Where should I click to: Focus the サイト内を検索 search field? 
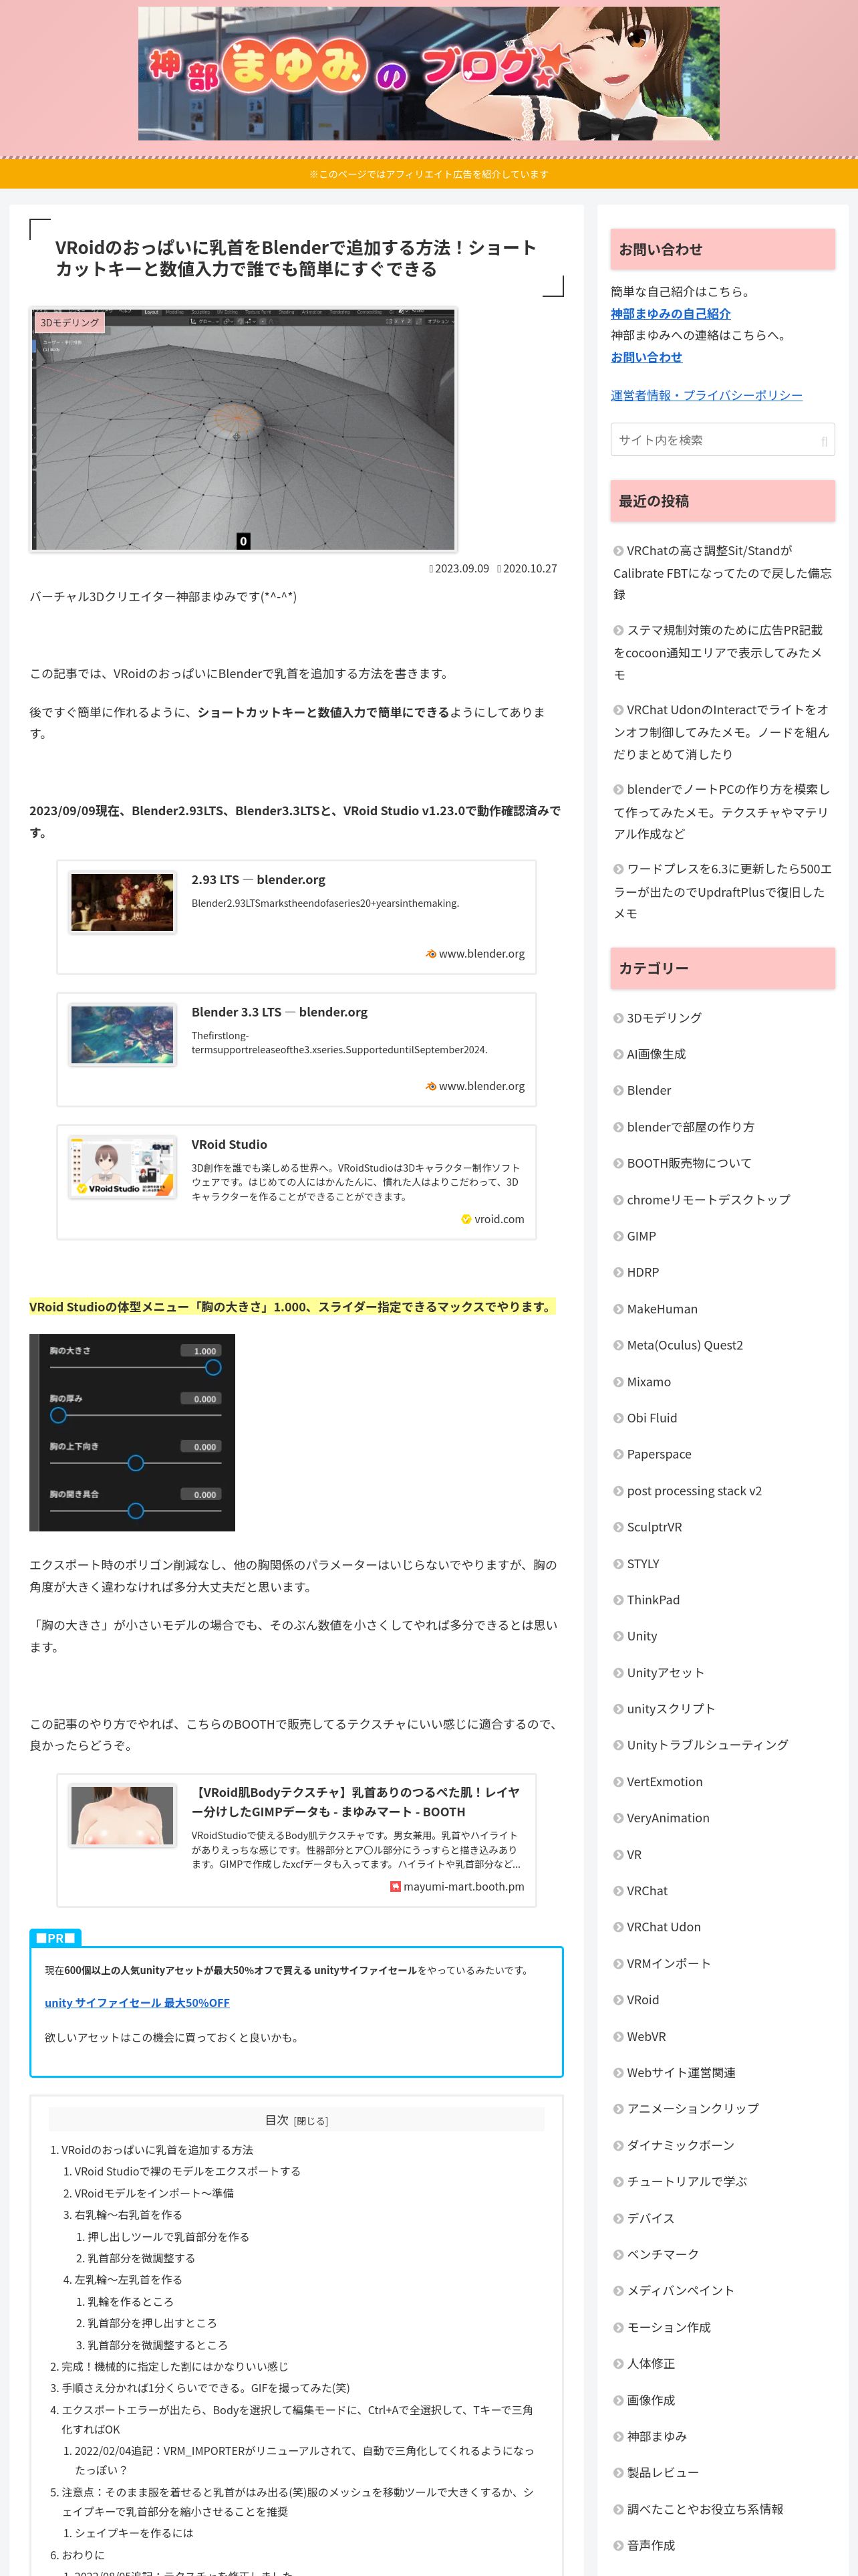[722, 440]
